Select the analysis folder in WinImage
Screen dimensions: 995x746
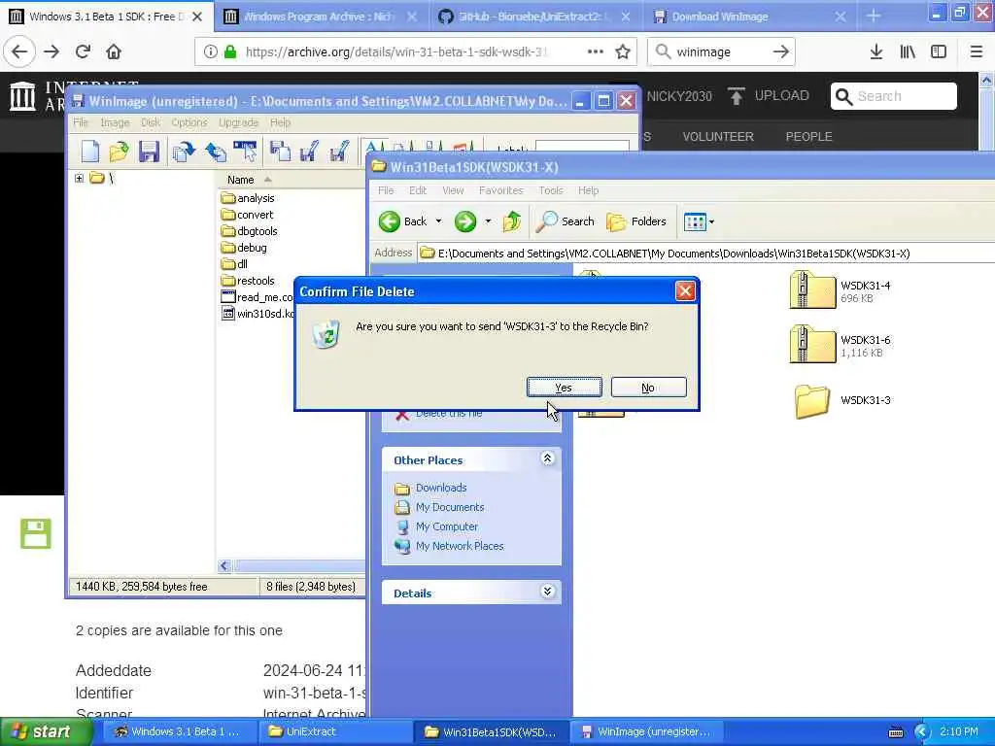(248, 198)
